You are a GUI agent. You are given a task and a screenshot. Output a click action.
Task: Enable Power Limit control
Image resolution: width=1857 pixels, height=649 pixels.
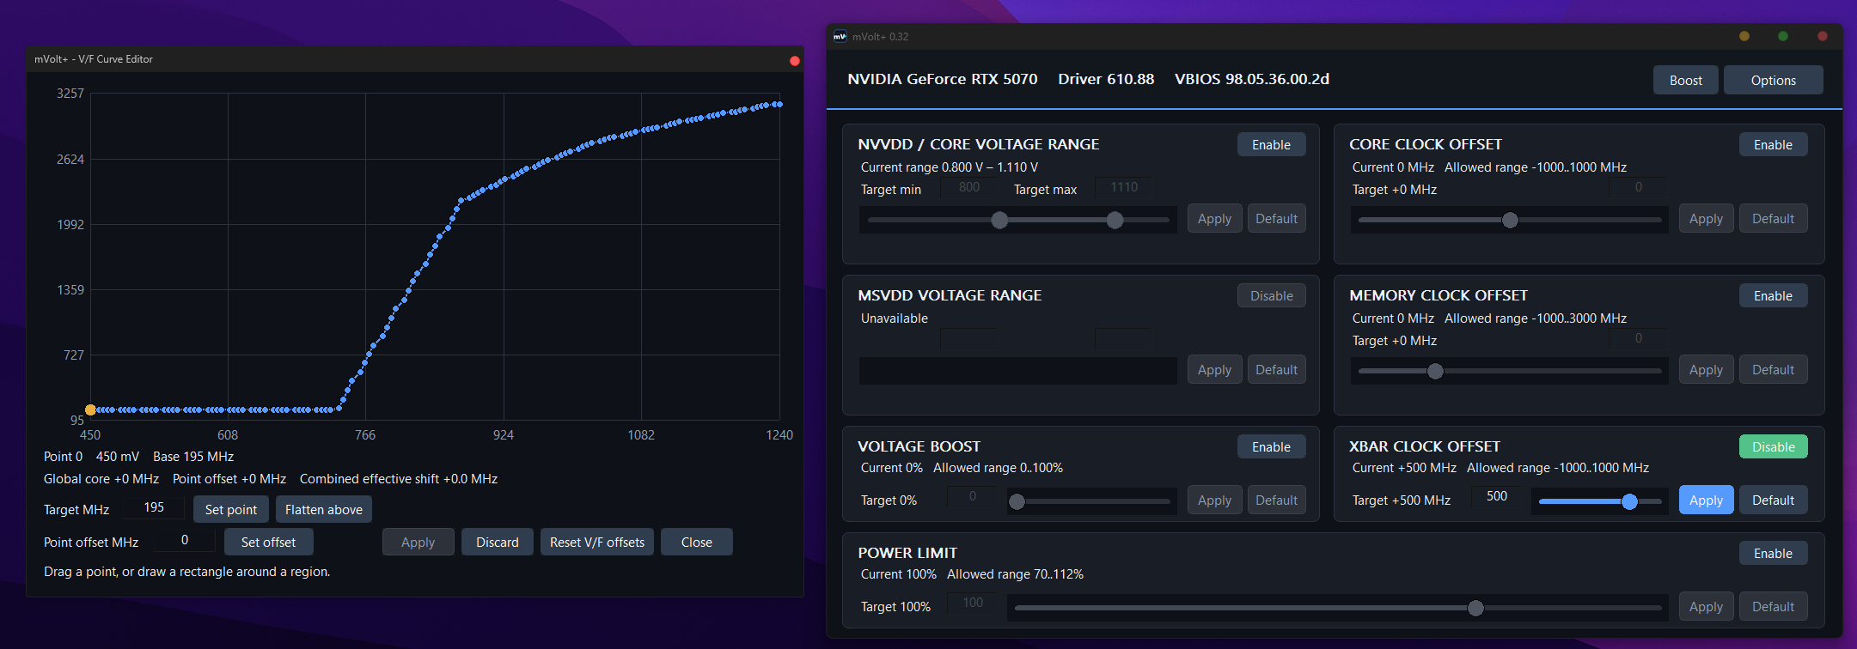pyautogui.click(x=1774, y=553)
